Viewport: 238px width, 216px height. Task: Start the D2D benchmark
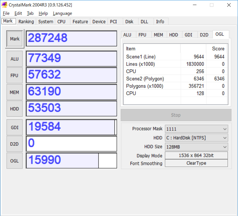(14, 144)
